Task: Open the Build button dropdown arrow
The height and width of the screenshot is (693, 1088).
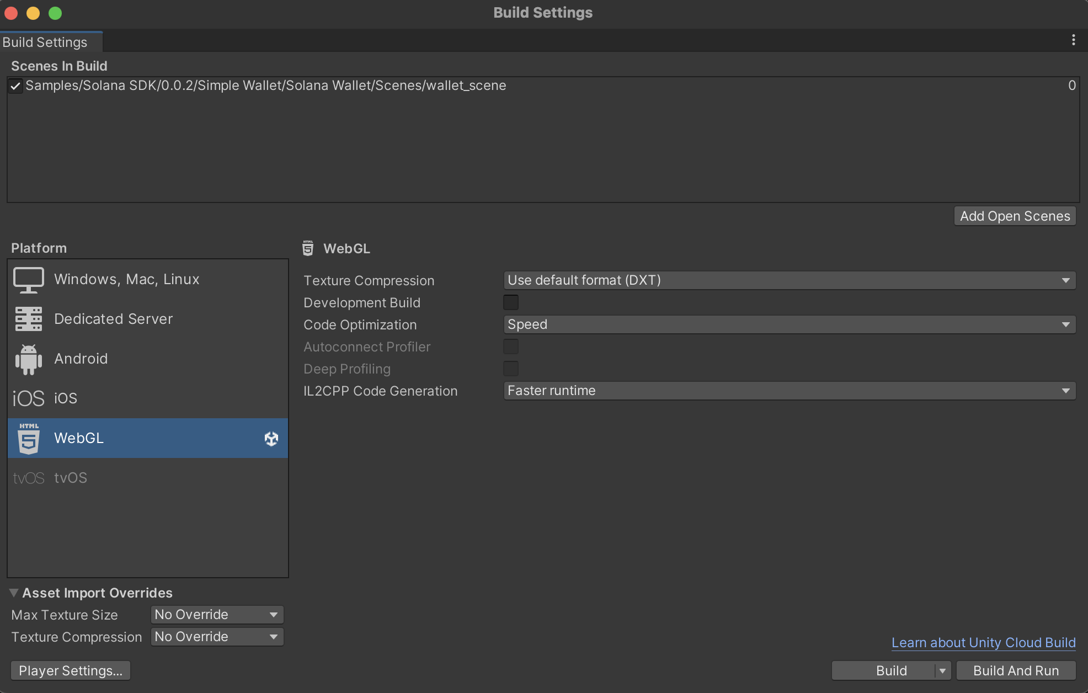Action: (x=943, y=671)
